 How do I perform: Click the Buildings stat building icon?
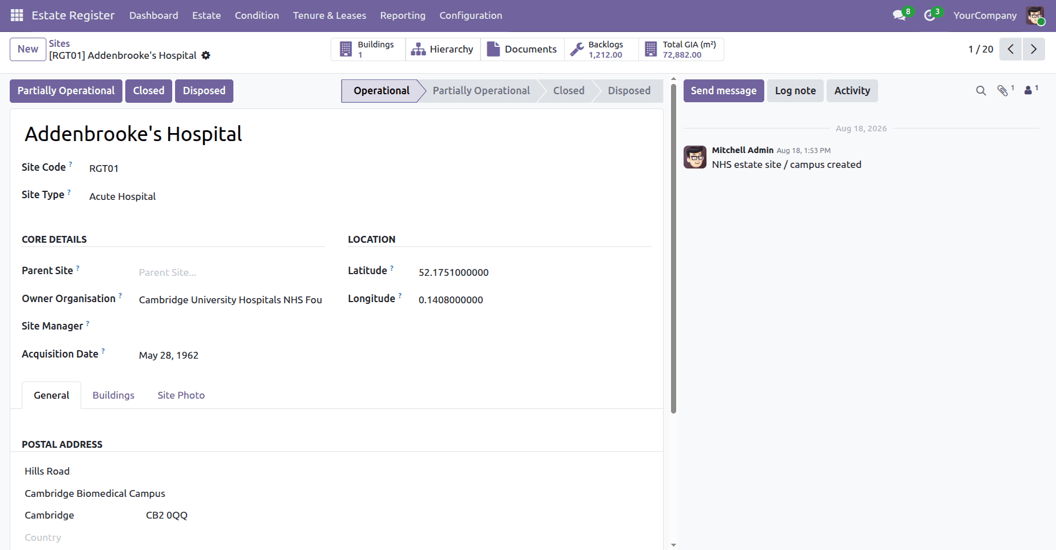346,49
